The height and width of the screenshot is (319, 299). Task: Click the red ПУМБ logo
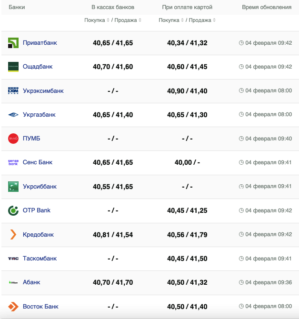[13, 139]
